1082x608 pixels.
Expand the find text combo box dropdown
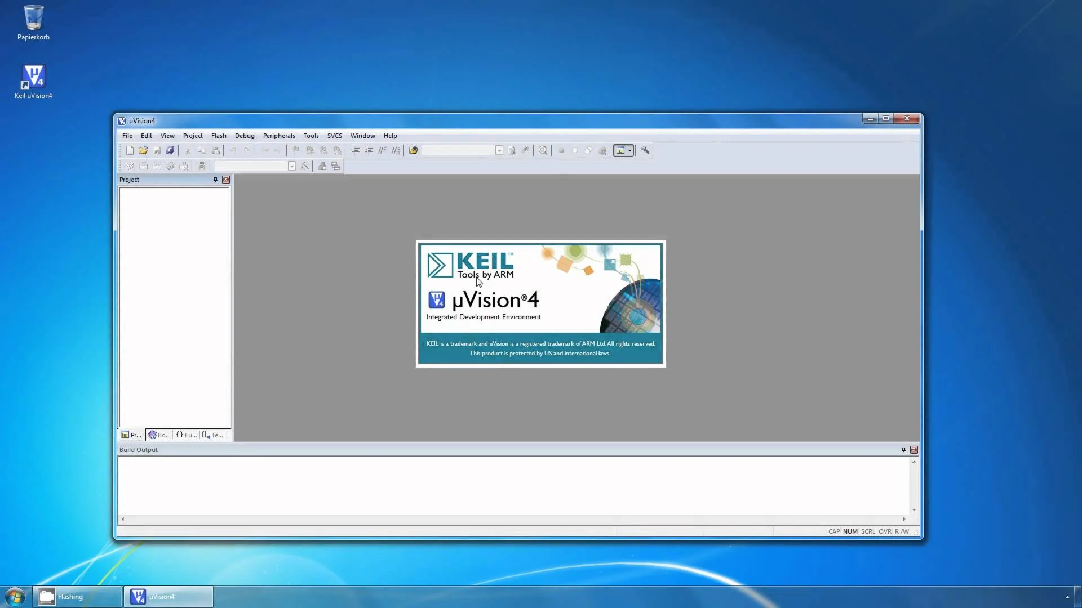click(x=499, y=150)
